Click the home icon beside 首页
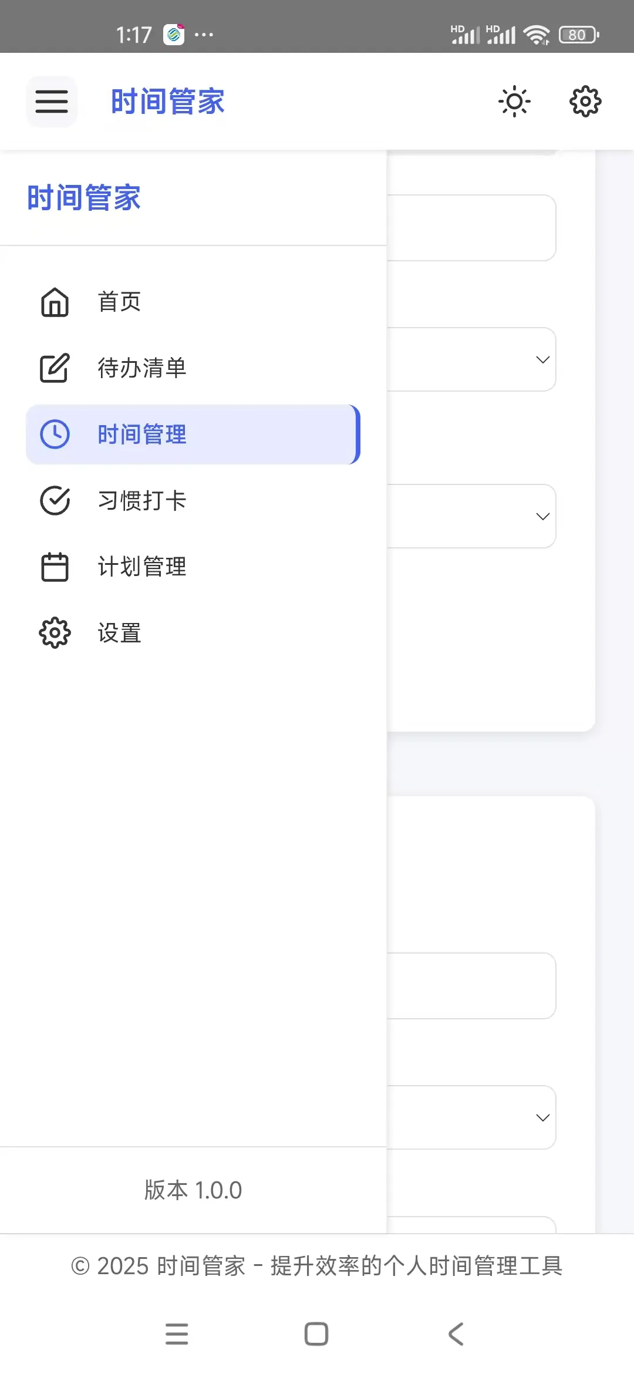Viewport: 634px width, 1374px height. 55,302
